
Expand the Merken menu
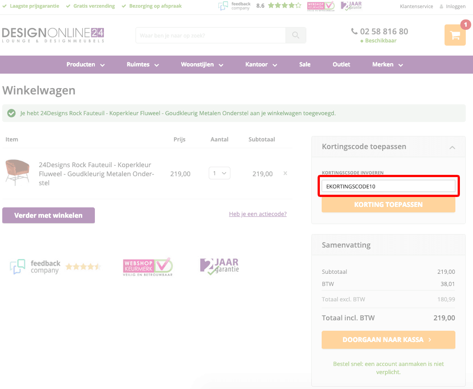tap(388, 65)
